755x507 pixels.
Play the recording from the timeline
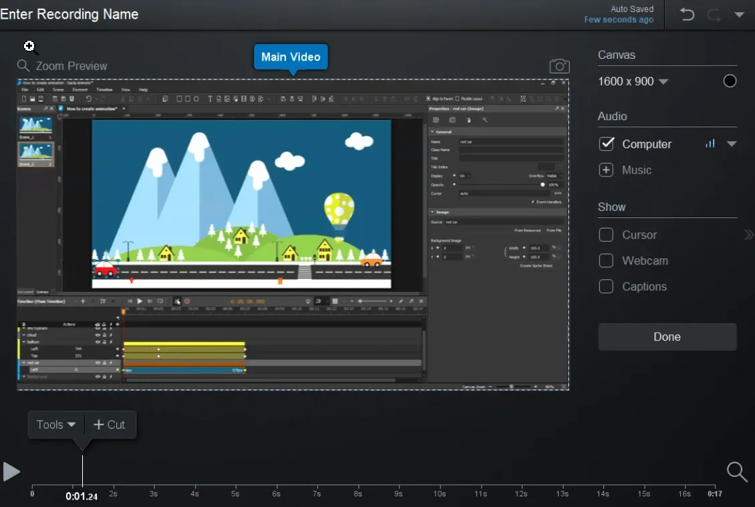click(11, 472)
